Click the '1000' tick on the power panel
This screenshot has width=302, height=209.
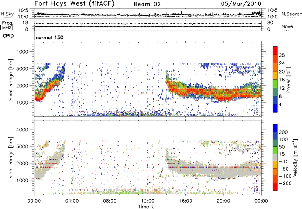(x=22, y=102)
